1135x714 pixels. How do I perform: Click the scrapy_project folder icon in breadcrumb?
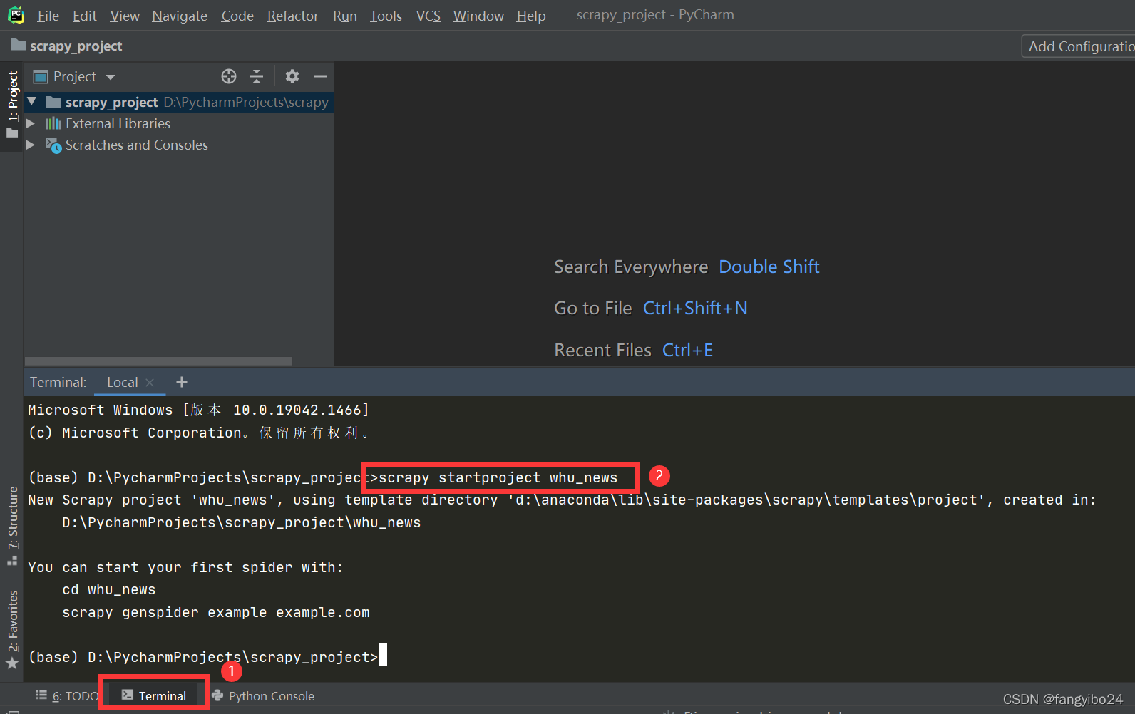[x=19, y=46]
